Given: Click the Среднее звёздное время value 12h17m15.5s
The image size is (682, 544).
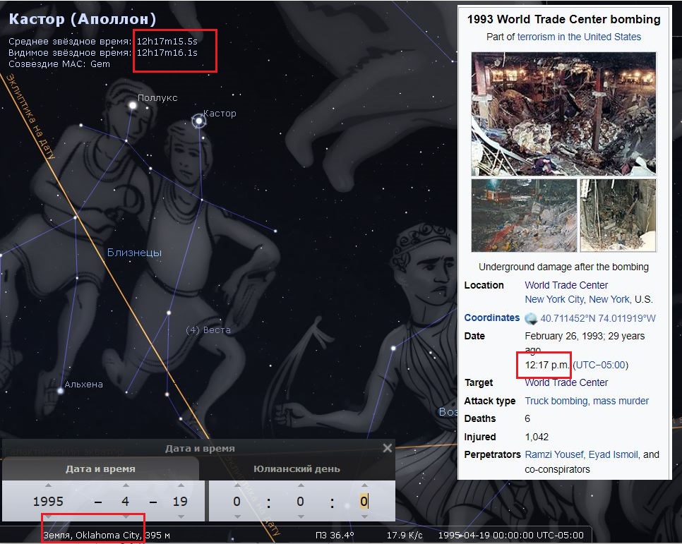Looking at the screenshot, I should coord(167,42).
